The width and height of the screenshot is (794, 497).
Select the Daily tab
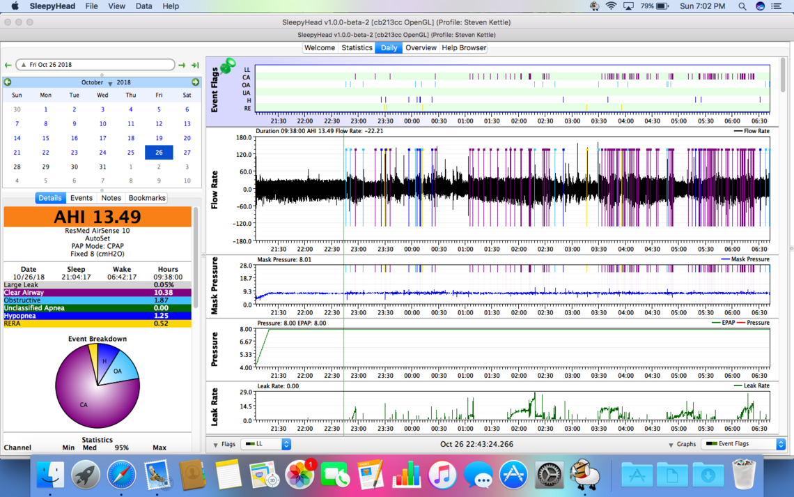click(x=389, y=47)
